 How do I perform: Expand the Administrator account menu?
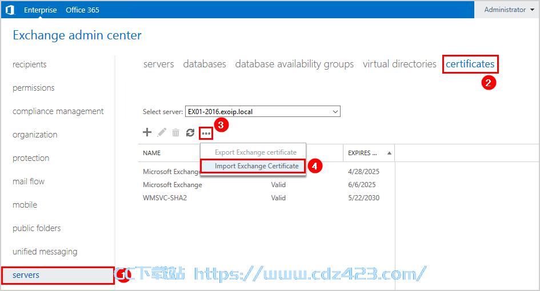509,10
